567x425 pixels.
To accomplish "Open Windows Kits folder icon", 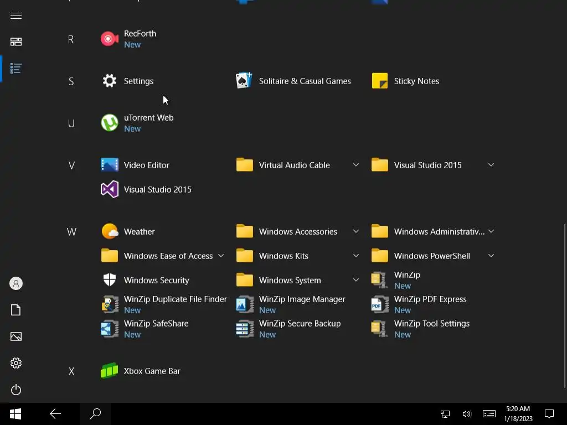I will point(244,256).
